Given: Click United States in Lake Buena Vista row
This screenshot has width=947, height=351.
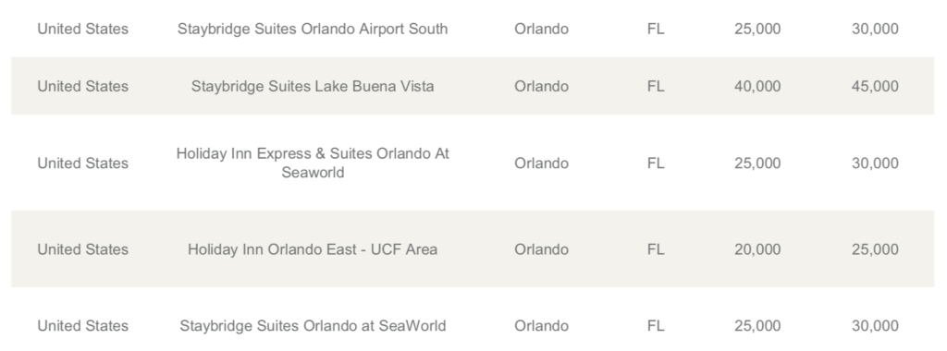Looking at the screenshot, I should 82,86.
